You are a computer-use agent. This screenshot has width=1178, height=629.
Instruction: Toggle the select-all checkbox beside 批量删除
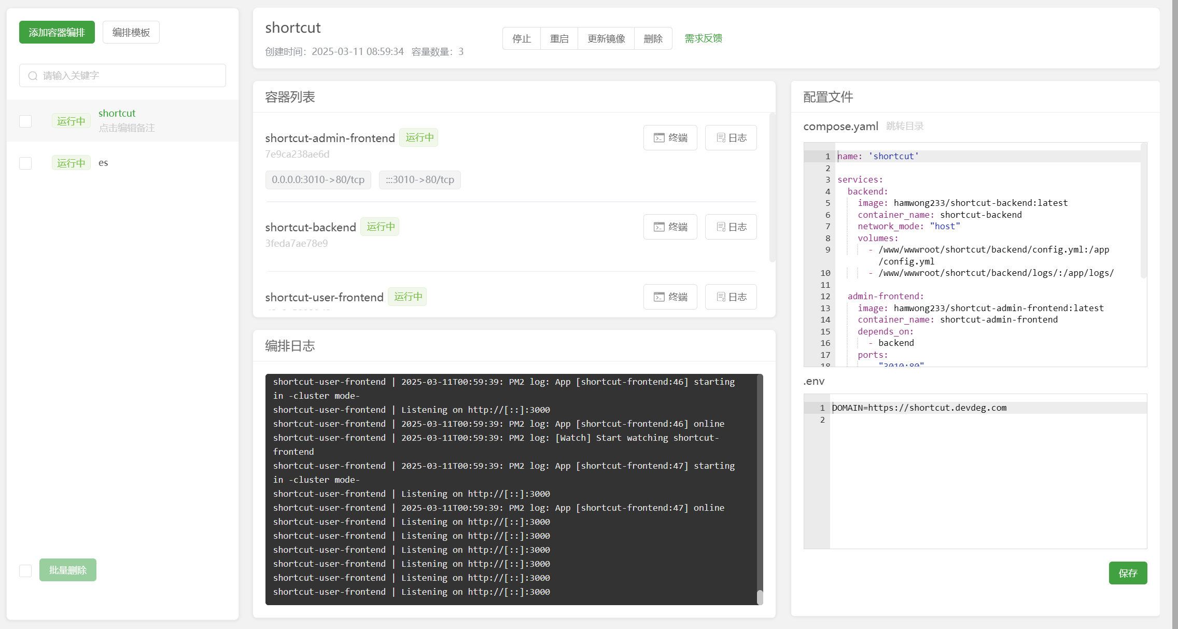(25, 571)
